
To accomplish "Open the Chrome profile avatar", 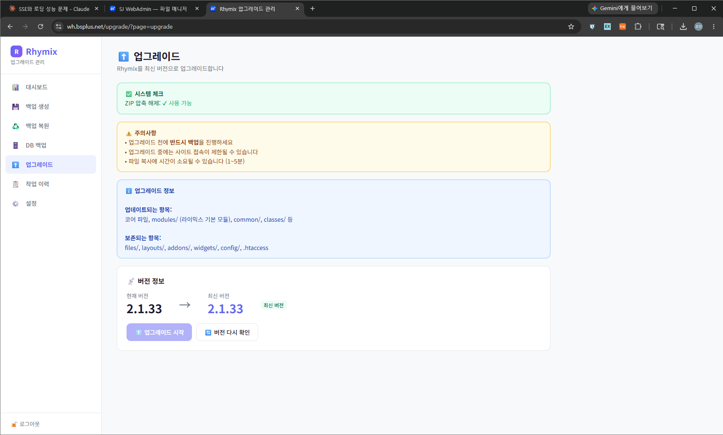I will 699,27.
